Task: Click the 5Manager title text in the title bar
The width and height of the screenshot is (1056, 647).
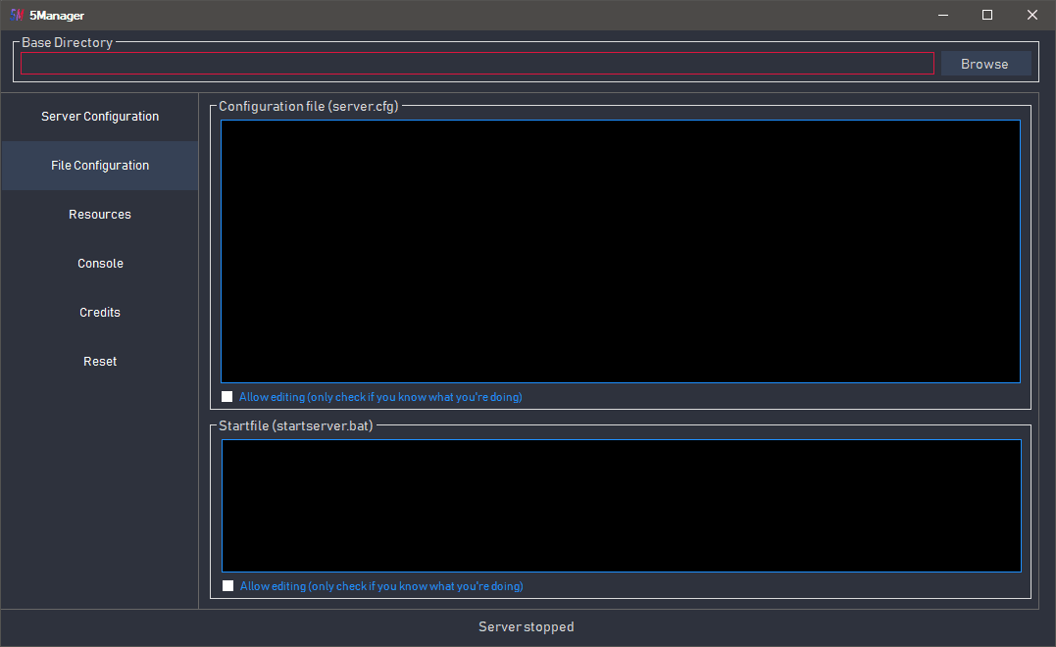Action: coord(57,15)
